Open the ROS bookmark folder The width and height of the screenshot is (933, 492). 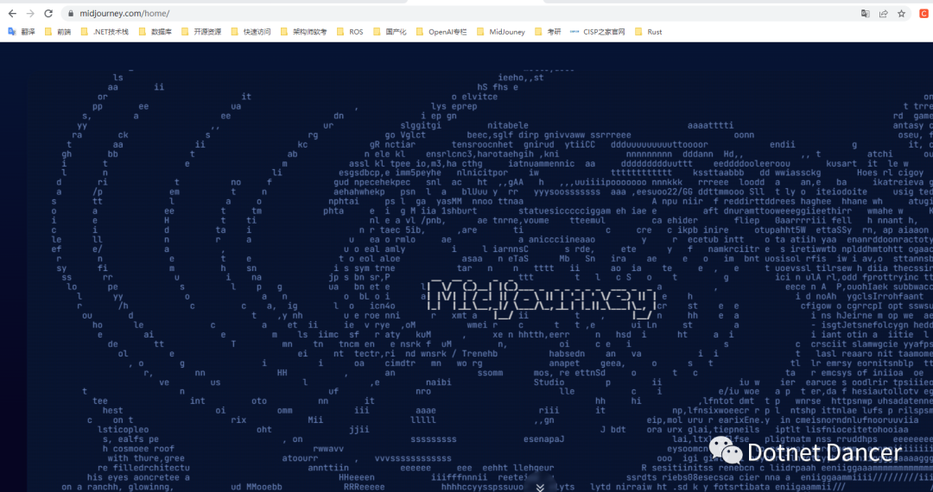[350, 31]
